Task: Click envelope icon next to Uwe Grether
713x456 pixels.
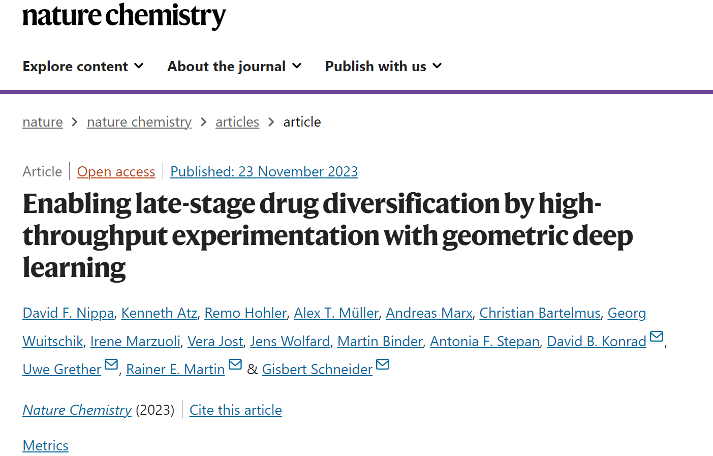Action: click(x=111, y=364)
